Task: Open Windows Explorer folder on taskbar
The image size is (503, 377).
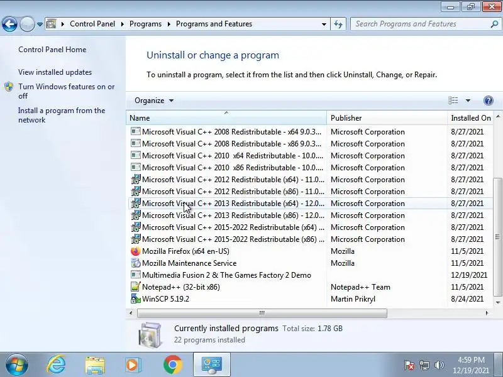Action: pos(95,366)
